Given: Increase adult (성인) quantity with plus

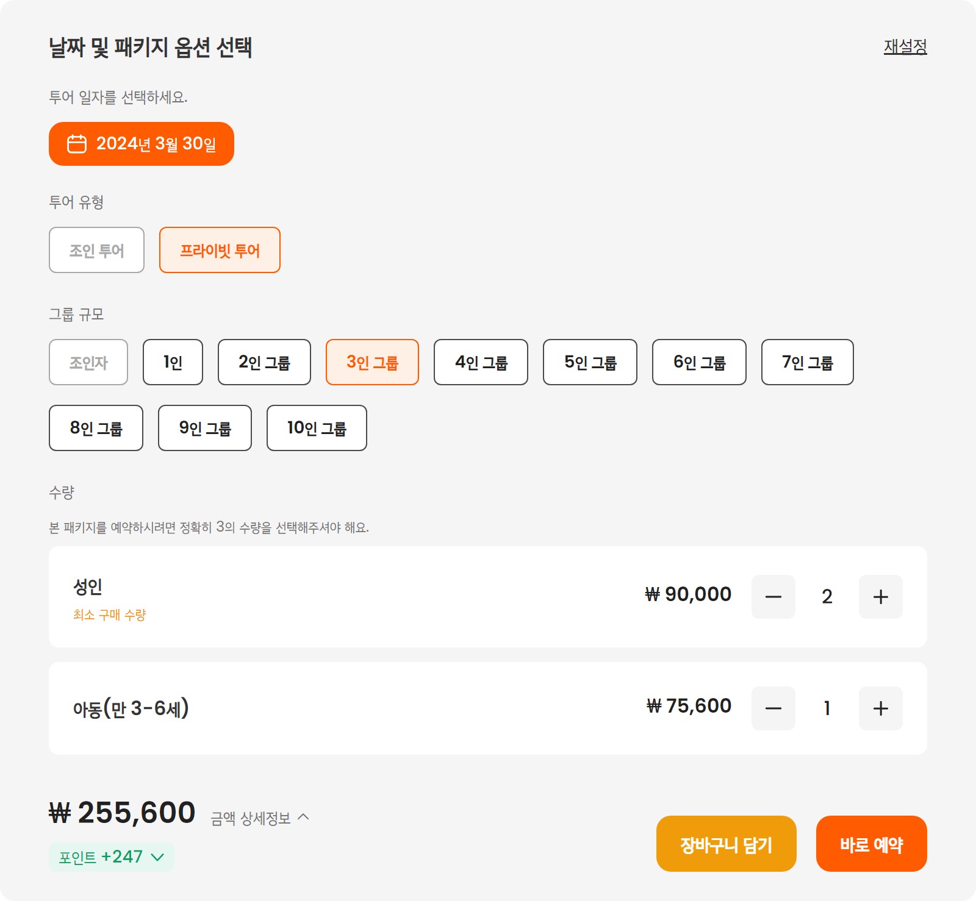Looking at the screenshot, I should click(881, 597).
